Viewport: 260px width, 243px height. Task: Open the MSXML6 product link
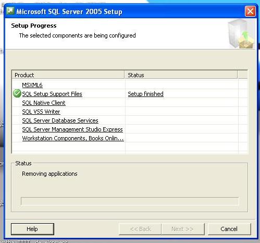click(x=32, y=85)
